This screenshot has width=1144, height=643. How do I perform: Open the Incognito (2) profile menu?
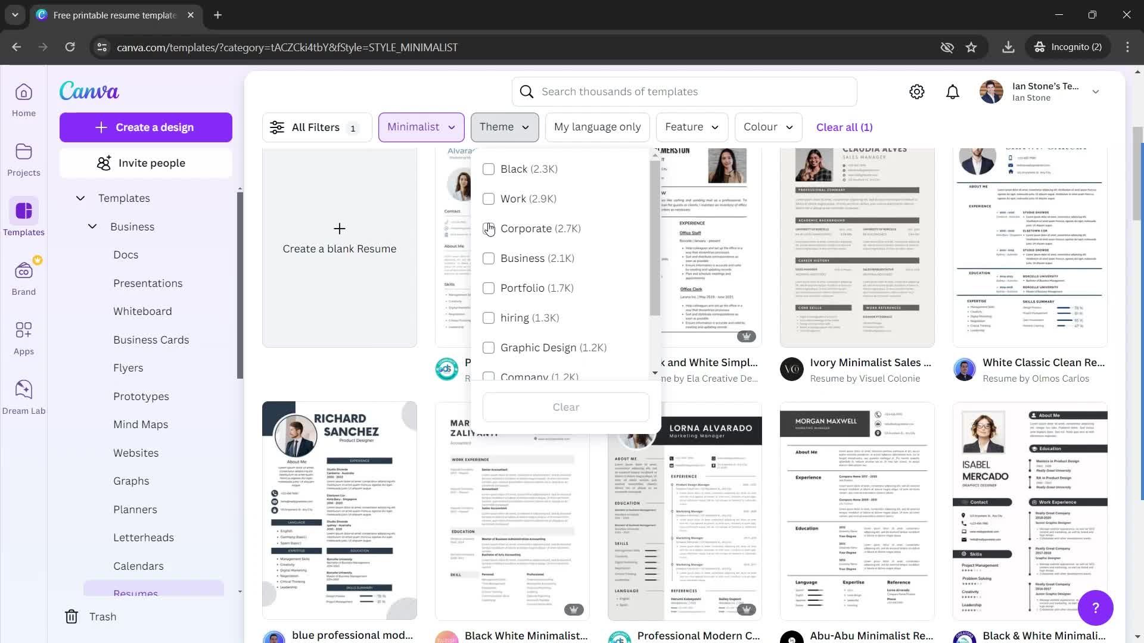coord(1068,47)
